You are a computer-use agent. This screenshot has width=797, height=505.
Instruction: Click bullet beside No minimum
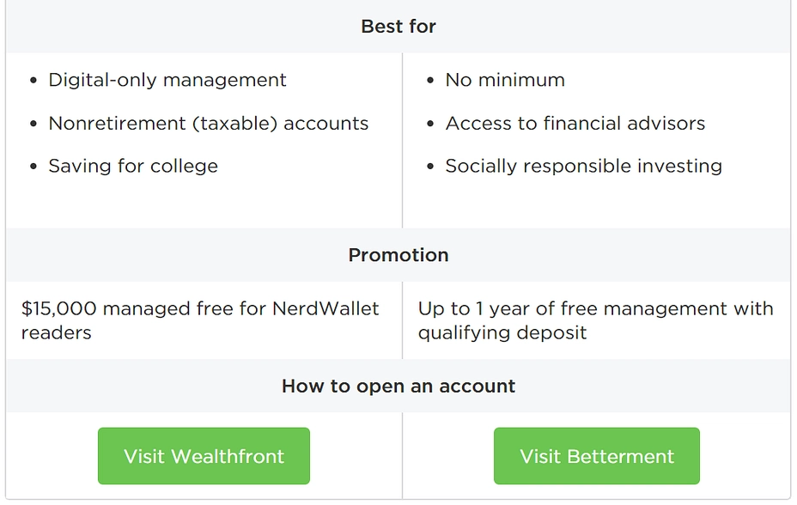click(430, 80)
